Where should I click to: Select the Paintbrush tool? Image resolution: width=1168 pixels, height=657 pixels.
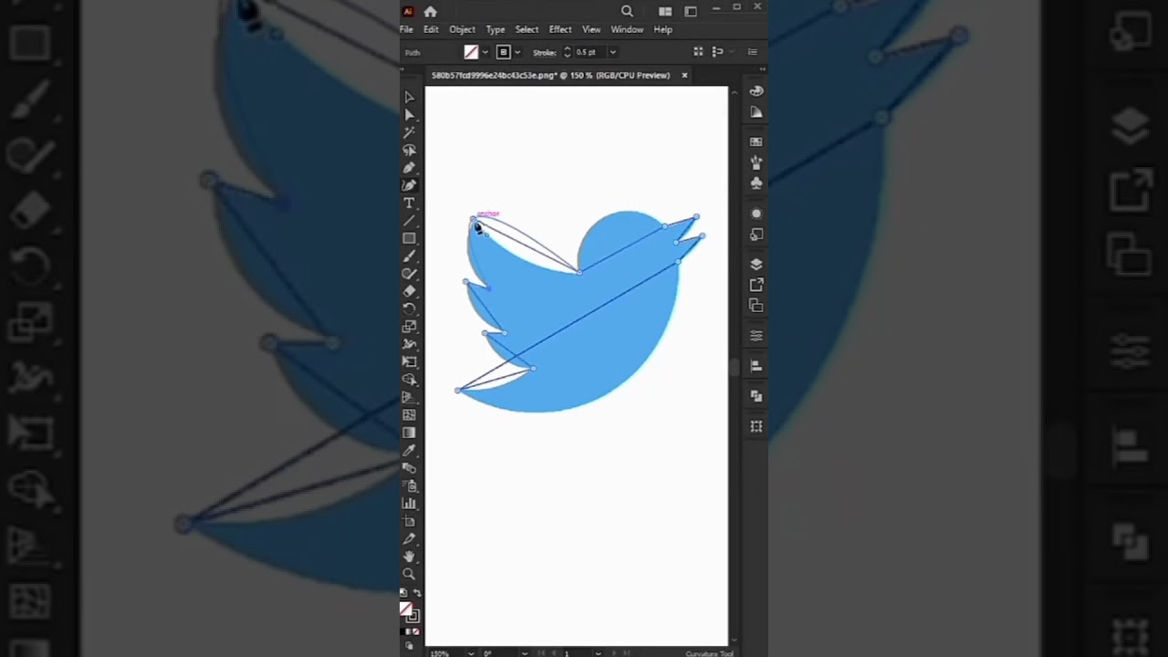coord(409,256)
